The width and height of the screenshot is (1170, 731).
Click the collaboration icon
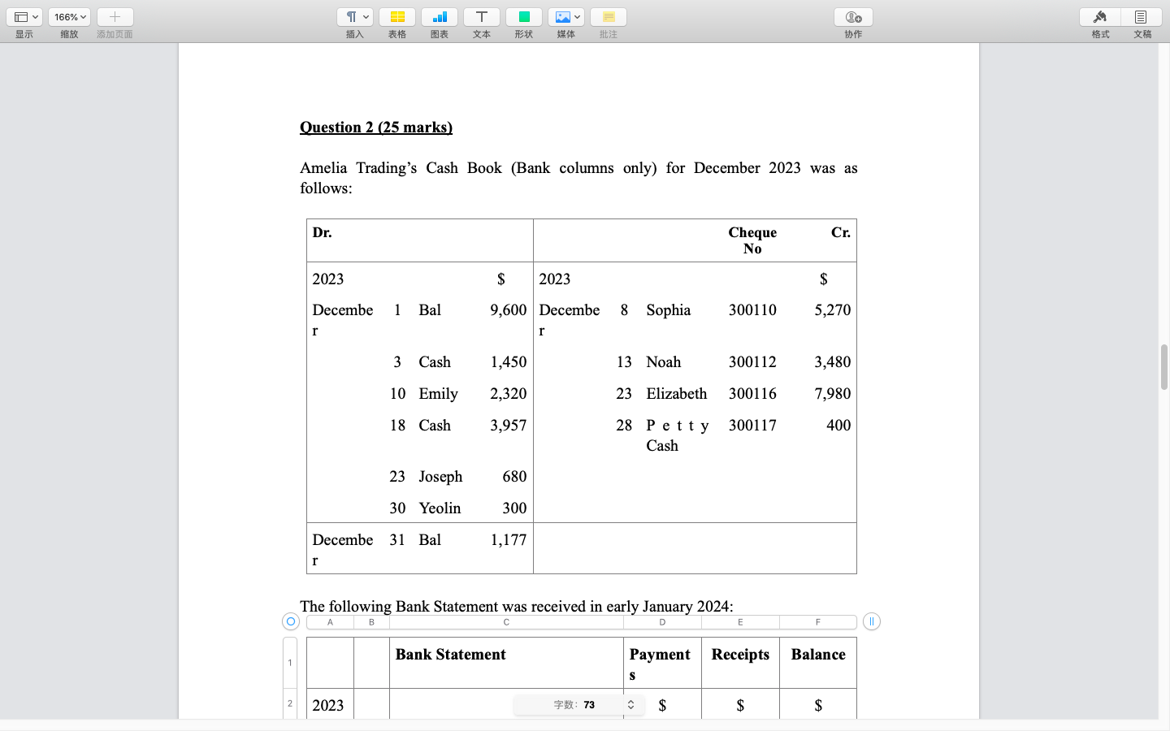click(853, 16)
